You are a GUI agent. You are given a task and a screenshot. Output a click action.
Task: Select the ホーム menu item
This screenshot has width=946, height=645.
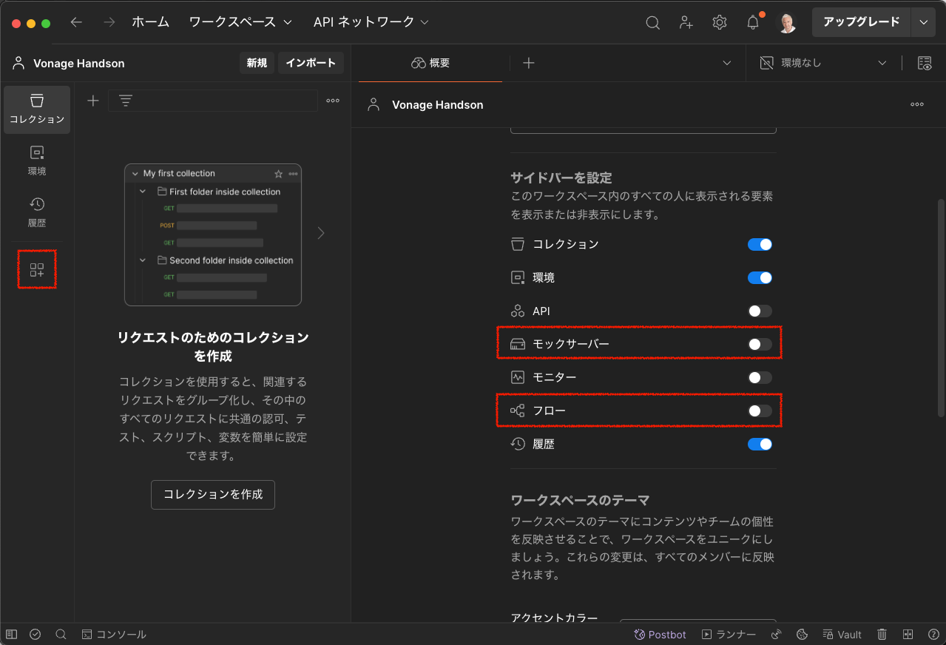(150, 22)
